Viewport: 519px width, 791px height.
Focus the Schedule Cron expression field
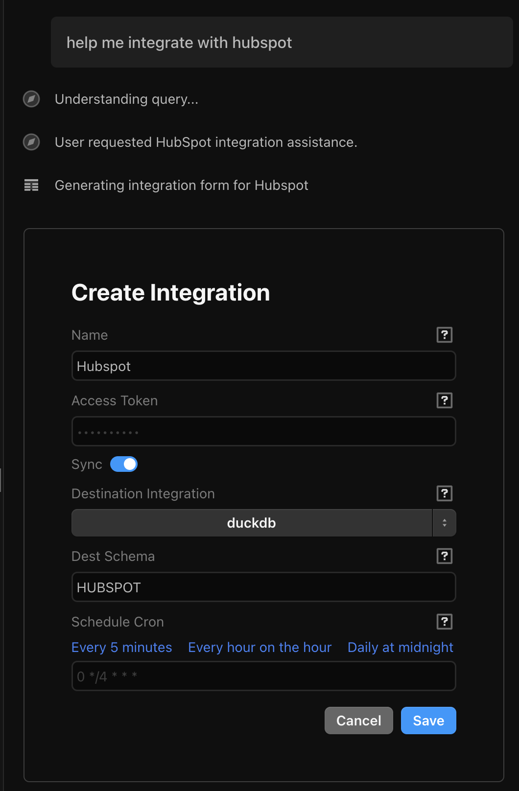tap(263, 676)
